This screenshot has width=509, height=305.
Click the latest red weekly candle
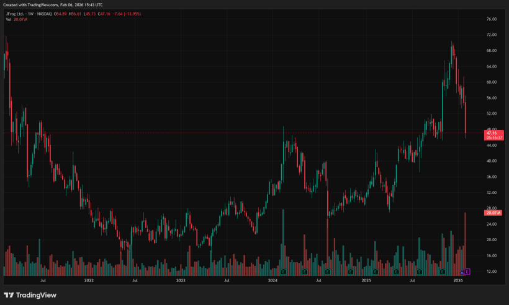pos(466,120)
